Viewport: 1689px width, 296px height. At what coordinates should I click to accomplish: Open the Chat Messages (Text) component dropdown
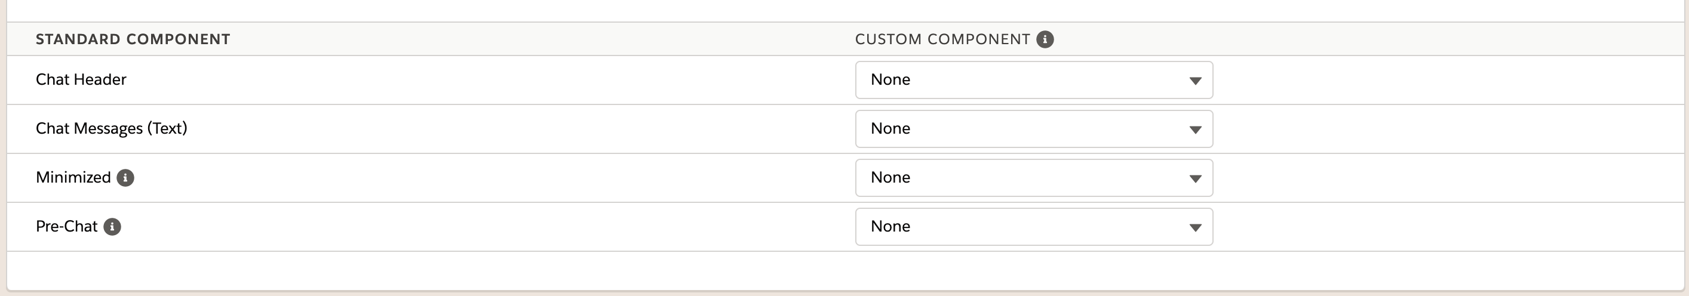coord(1033,129)
